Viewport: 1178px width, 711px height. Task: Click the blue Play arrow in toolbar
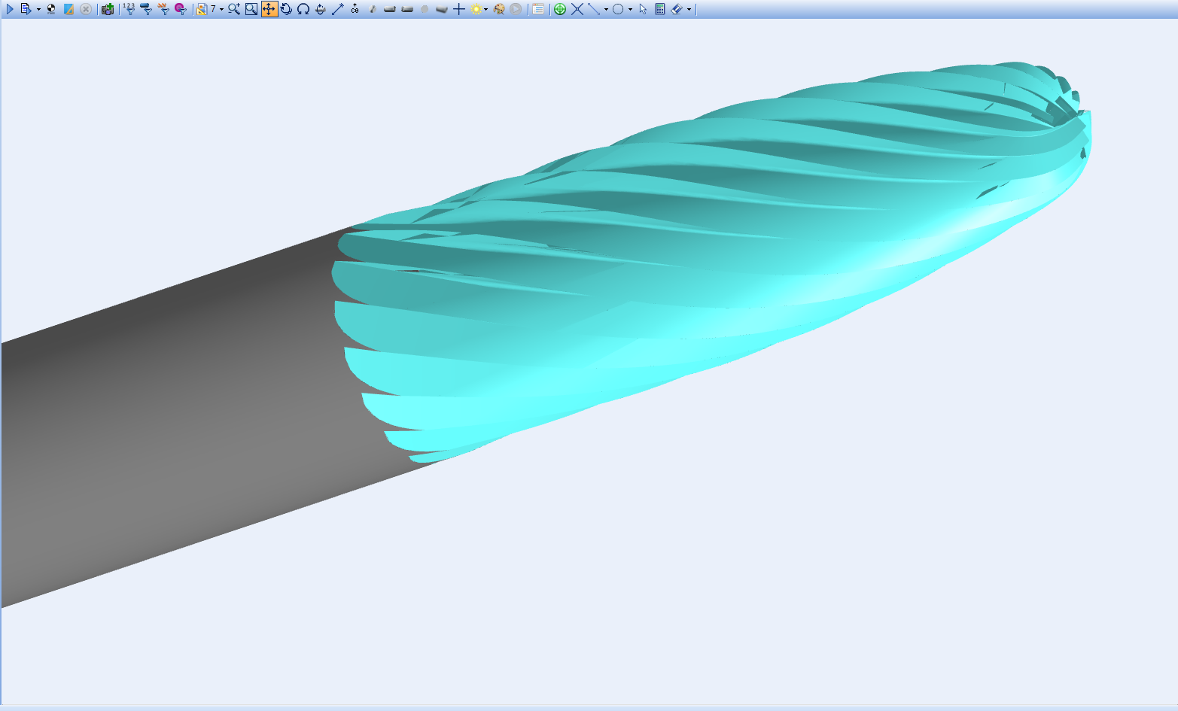click(11, 9)
